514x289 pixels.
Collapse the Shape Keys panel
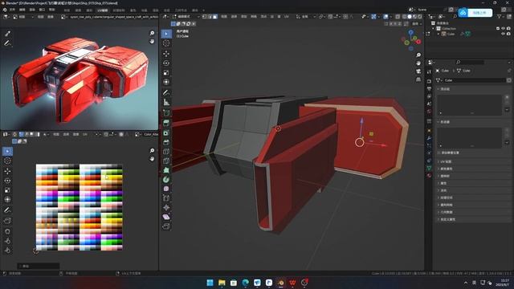click(x=444, y=122)
